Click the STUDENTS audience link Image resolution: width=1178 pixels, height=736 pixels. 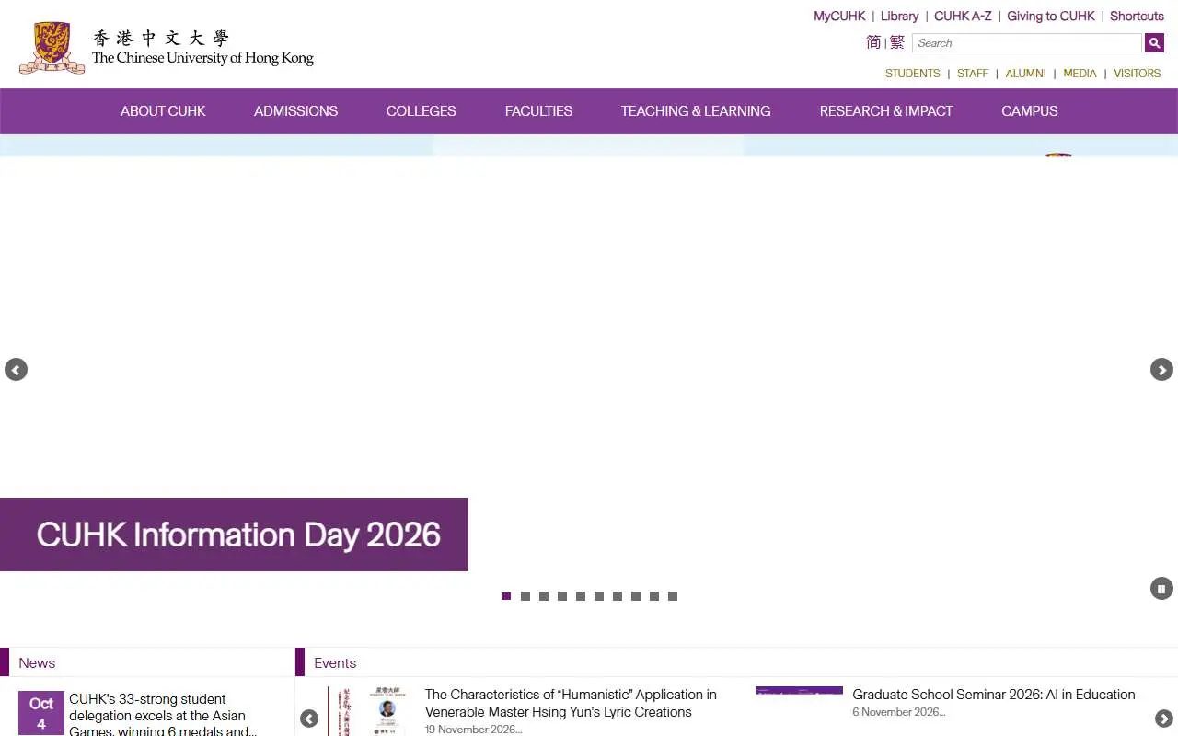pos(912,74)
